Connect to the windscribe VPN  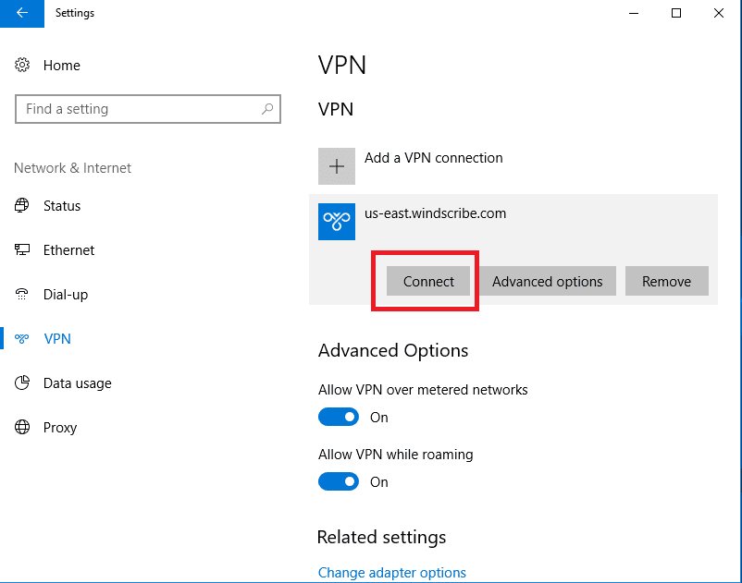(x=428, y=282)
